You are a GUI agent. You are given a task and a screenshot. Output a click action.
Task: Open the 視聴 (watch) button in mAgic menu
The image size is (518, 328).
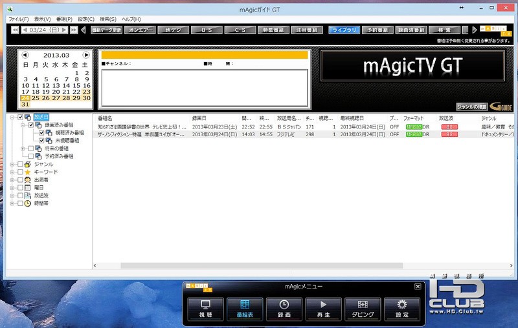(205, 309)
